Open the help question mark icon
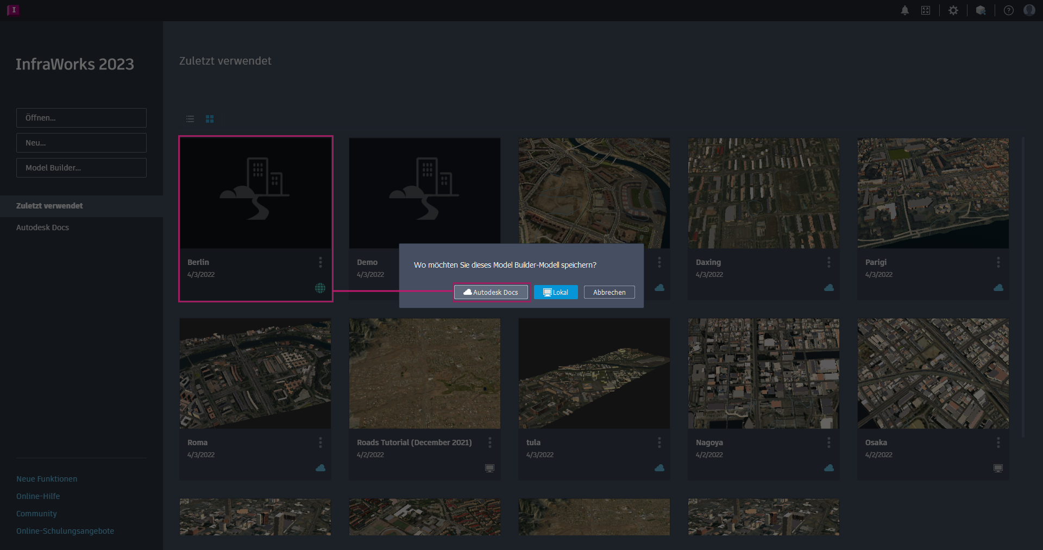1043x550 pixels. click(1009, 10)
